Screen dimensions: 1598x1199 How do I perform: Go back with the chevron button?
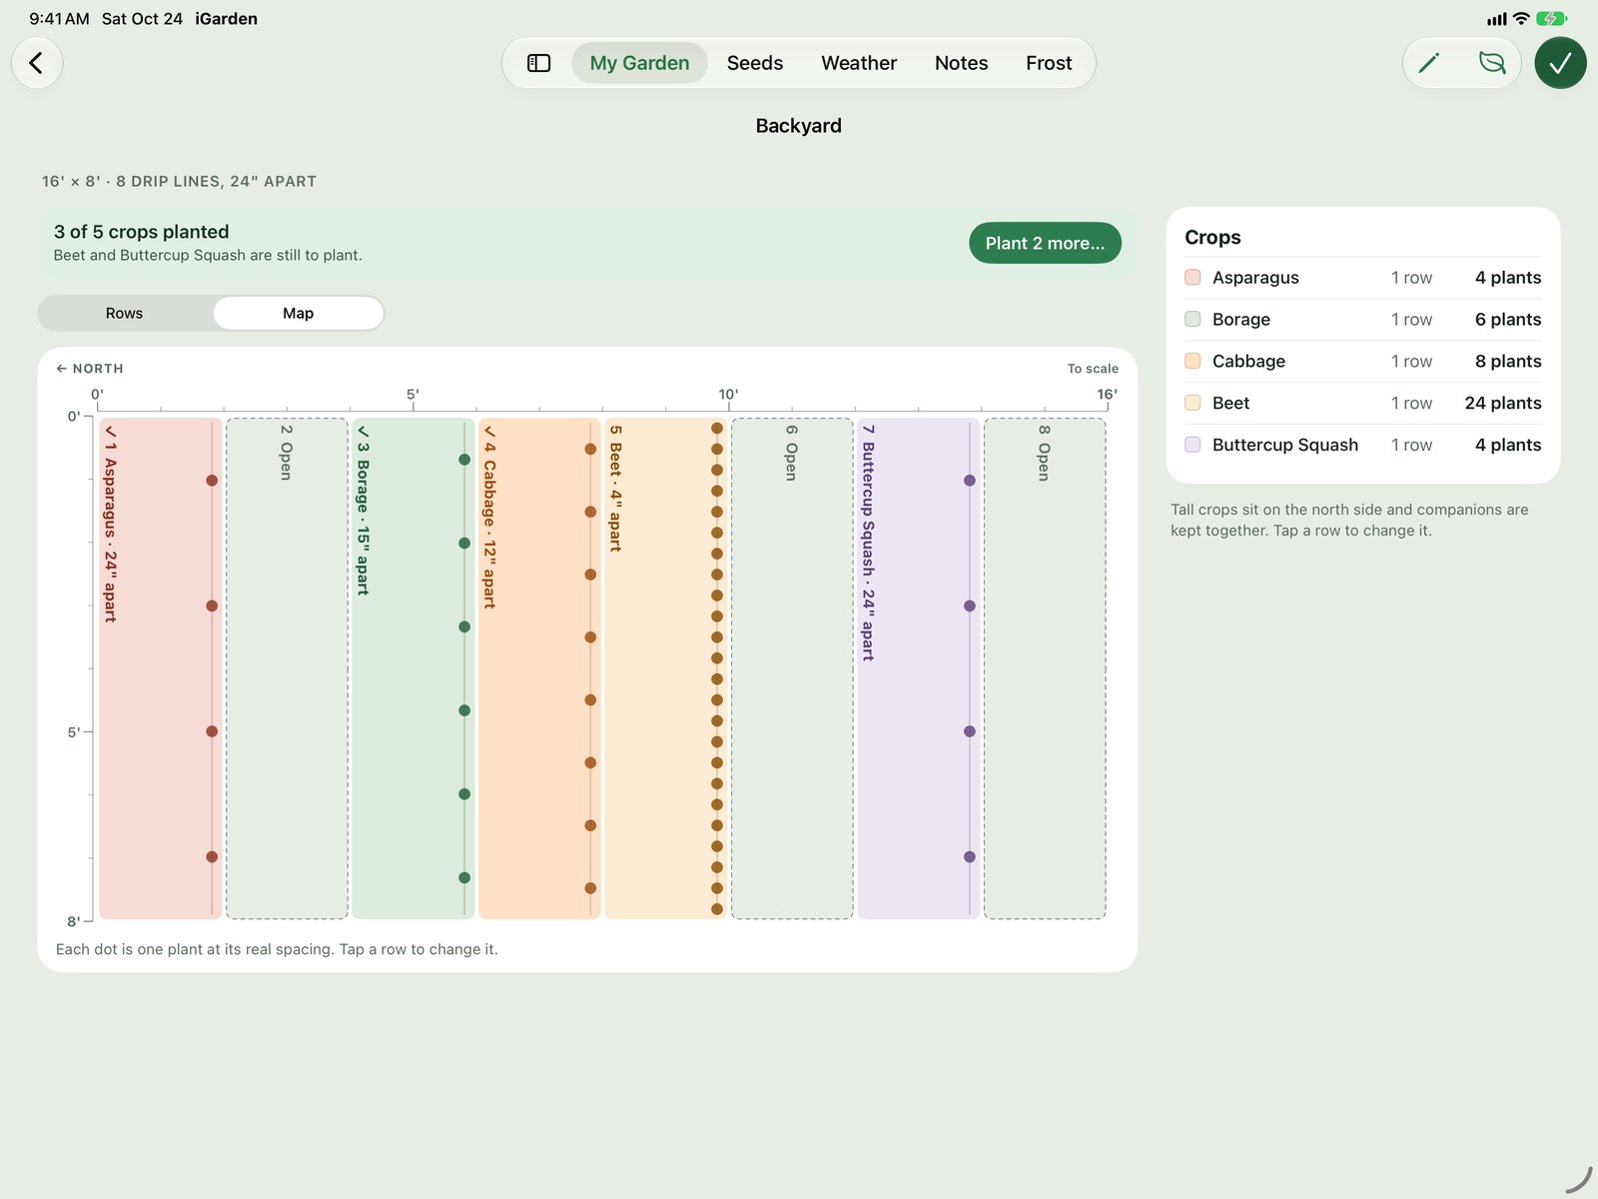coord(37,63)
